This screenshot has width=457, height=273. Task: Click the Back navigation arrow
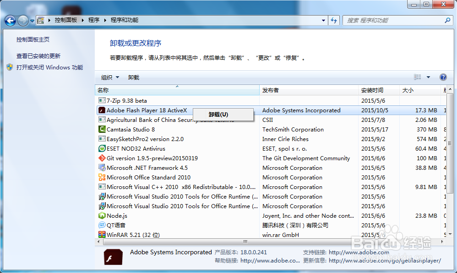pos(10,21)
